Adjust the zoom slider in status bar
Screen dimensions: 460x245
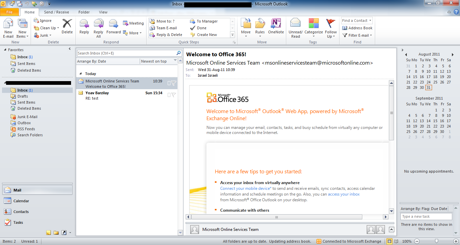tap(436, 241)
